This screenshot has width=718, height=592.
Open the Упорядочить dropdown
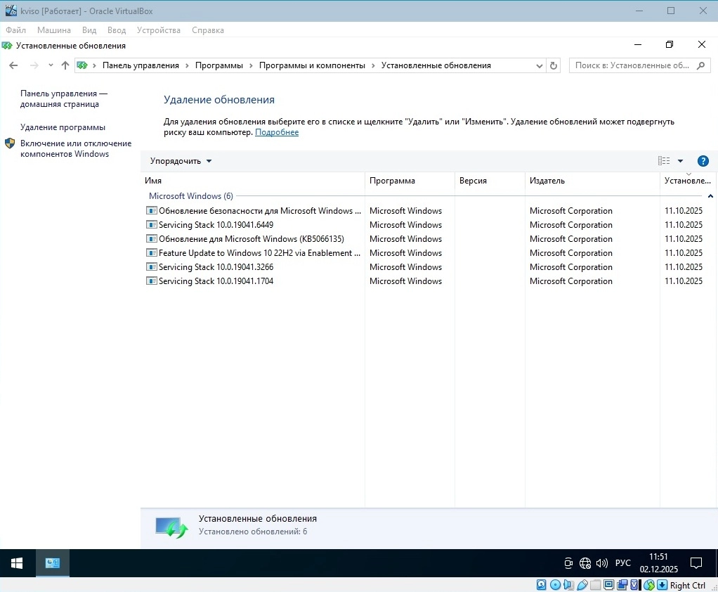tap(181, 161)
